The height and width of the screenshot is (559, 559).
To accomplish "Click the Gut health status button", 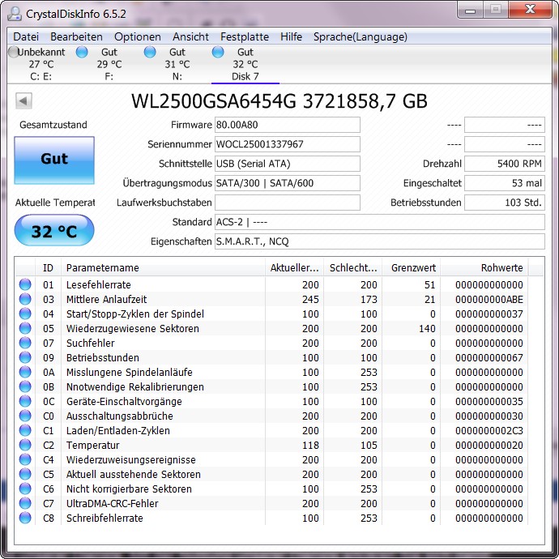I will pyautogui.click(x=54, y=160).
